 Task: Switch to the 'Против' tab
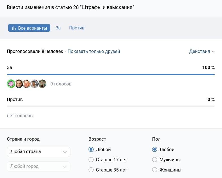77,28
